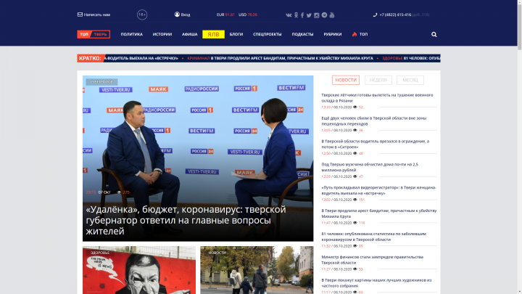The height and width of the screenshot is (294, 522).
Task: Open the Facebook social icon
Action: (x=302, y=15)
